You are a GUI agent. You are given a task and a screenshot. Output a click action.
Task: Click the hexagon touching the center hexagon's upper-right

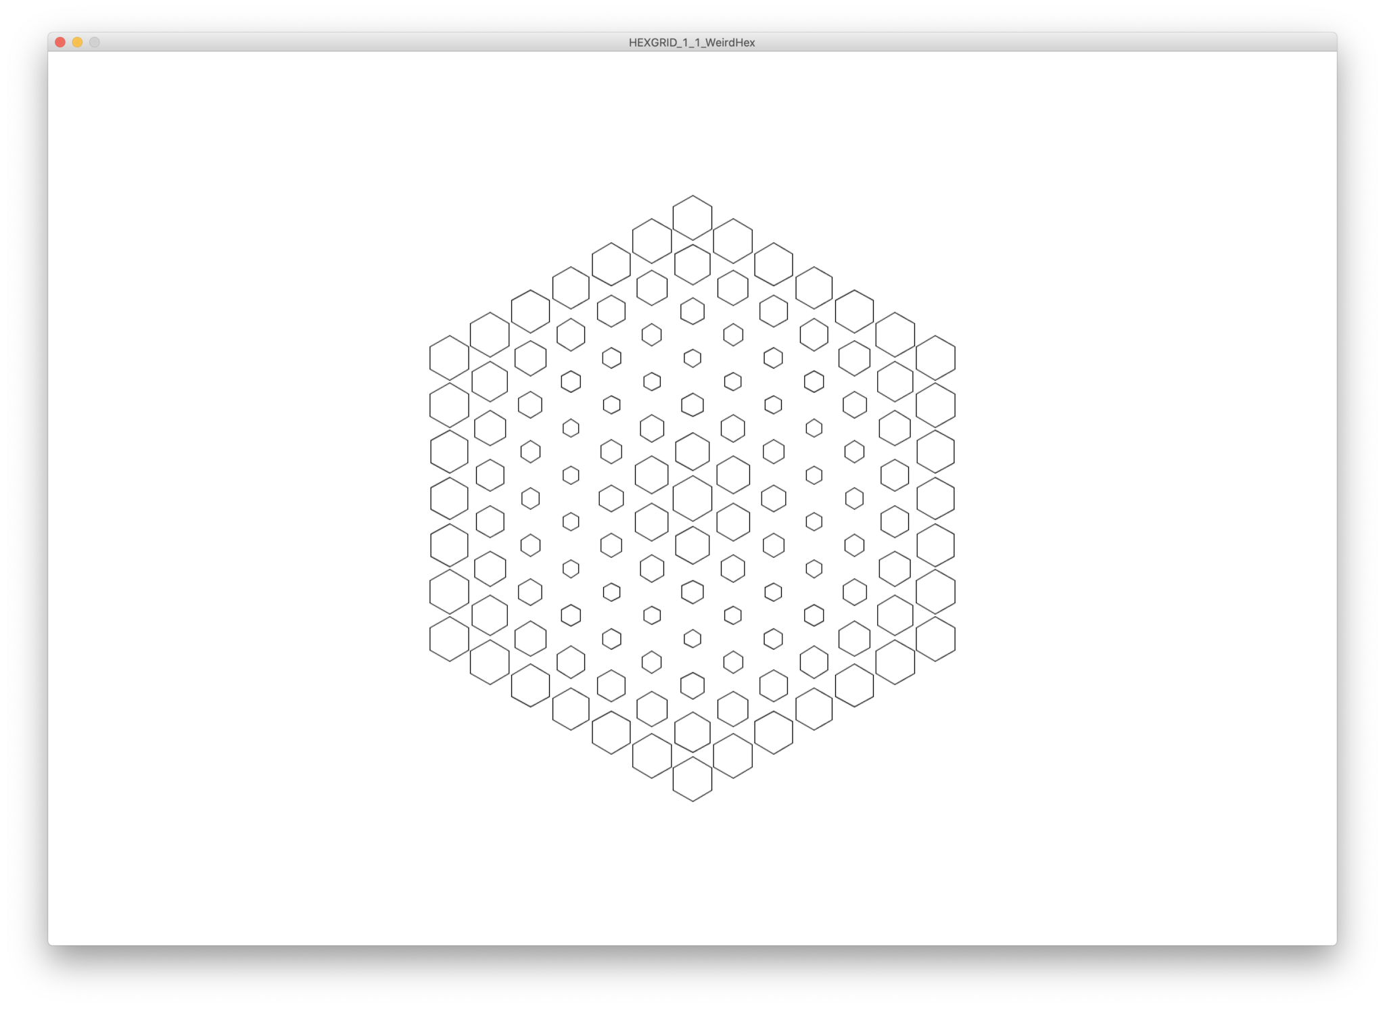click(x=733, y=475)
